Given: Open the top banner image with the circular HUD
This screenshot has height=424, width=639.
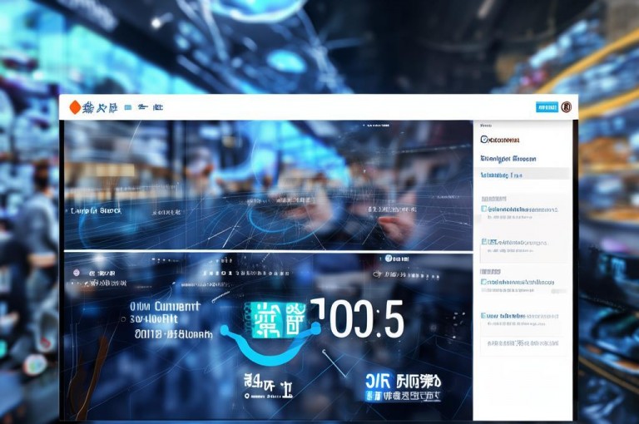Looking at the screenshot, I should [x=269, y=185].
